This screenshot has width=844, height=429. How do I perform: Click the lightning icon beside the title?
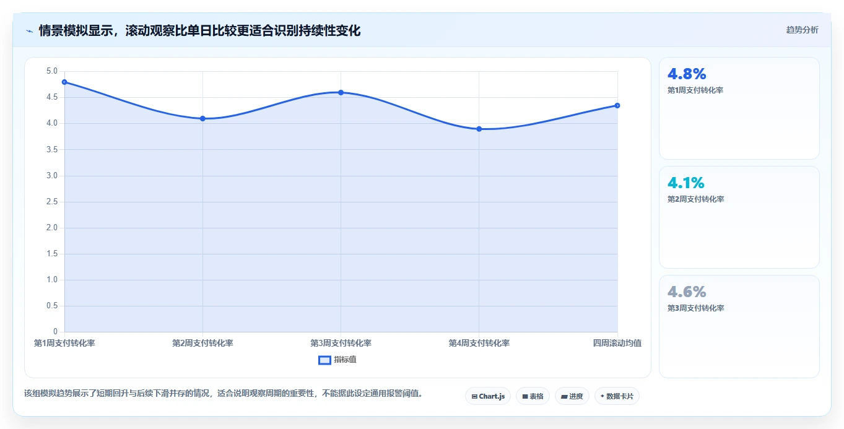point(29,31)
